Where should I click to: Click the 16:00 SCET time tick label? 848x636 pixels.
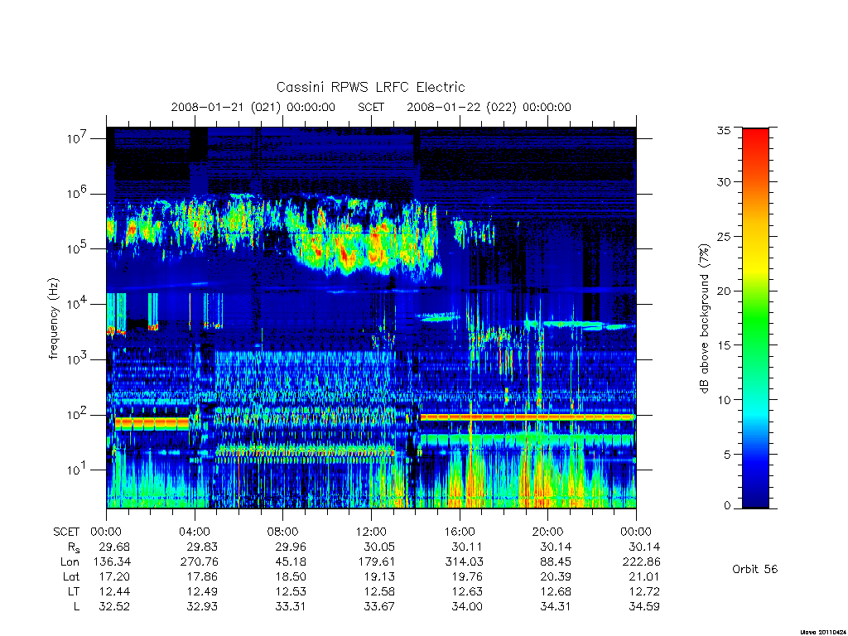coord(460,532)
